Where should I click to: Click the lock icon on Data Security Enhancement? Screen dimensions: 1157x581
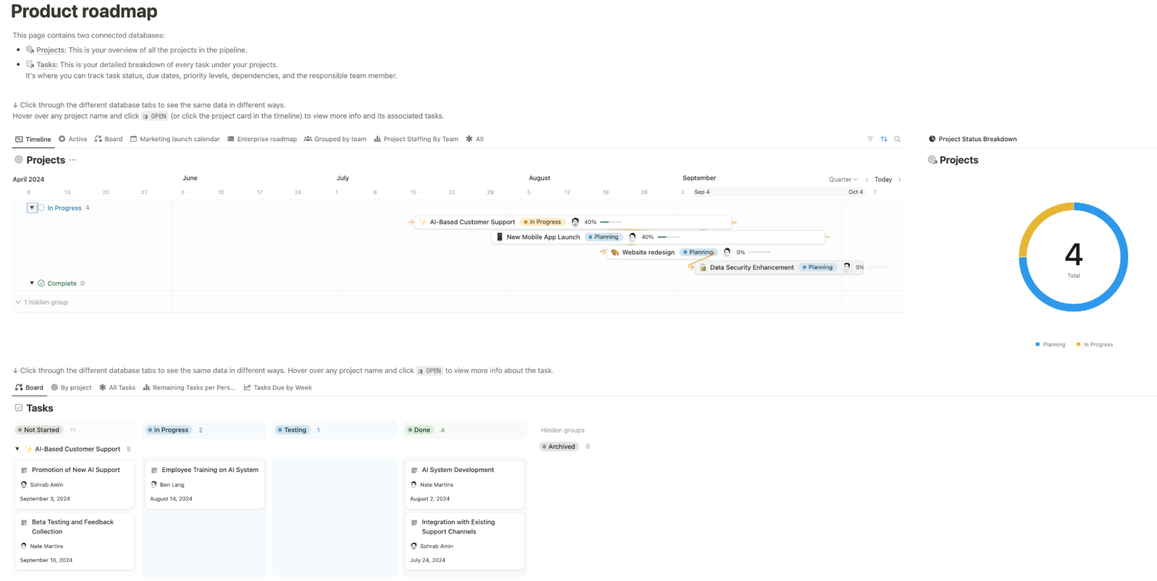pos(703,268)
